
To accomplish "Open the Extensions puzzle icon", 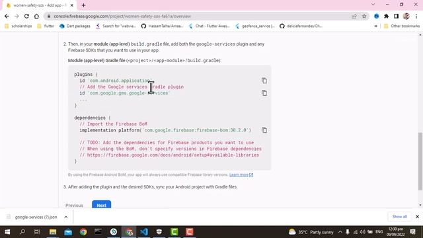I will [x=386, y=16].
